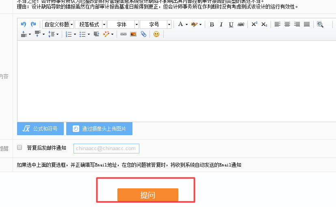Insert an image into the editor
The width and height of the screenshot is (336, 207).
point(133,34)
